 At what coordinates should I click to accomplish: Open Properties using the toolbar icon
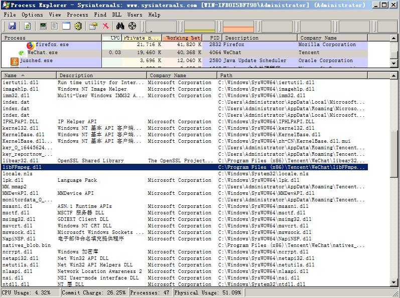pyautogui.click(x=93, y=26)
